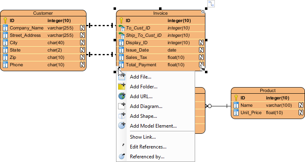Select Edit References... menu entry
The height and width of the screenshot is (162, 305).
[156, 147]
